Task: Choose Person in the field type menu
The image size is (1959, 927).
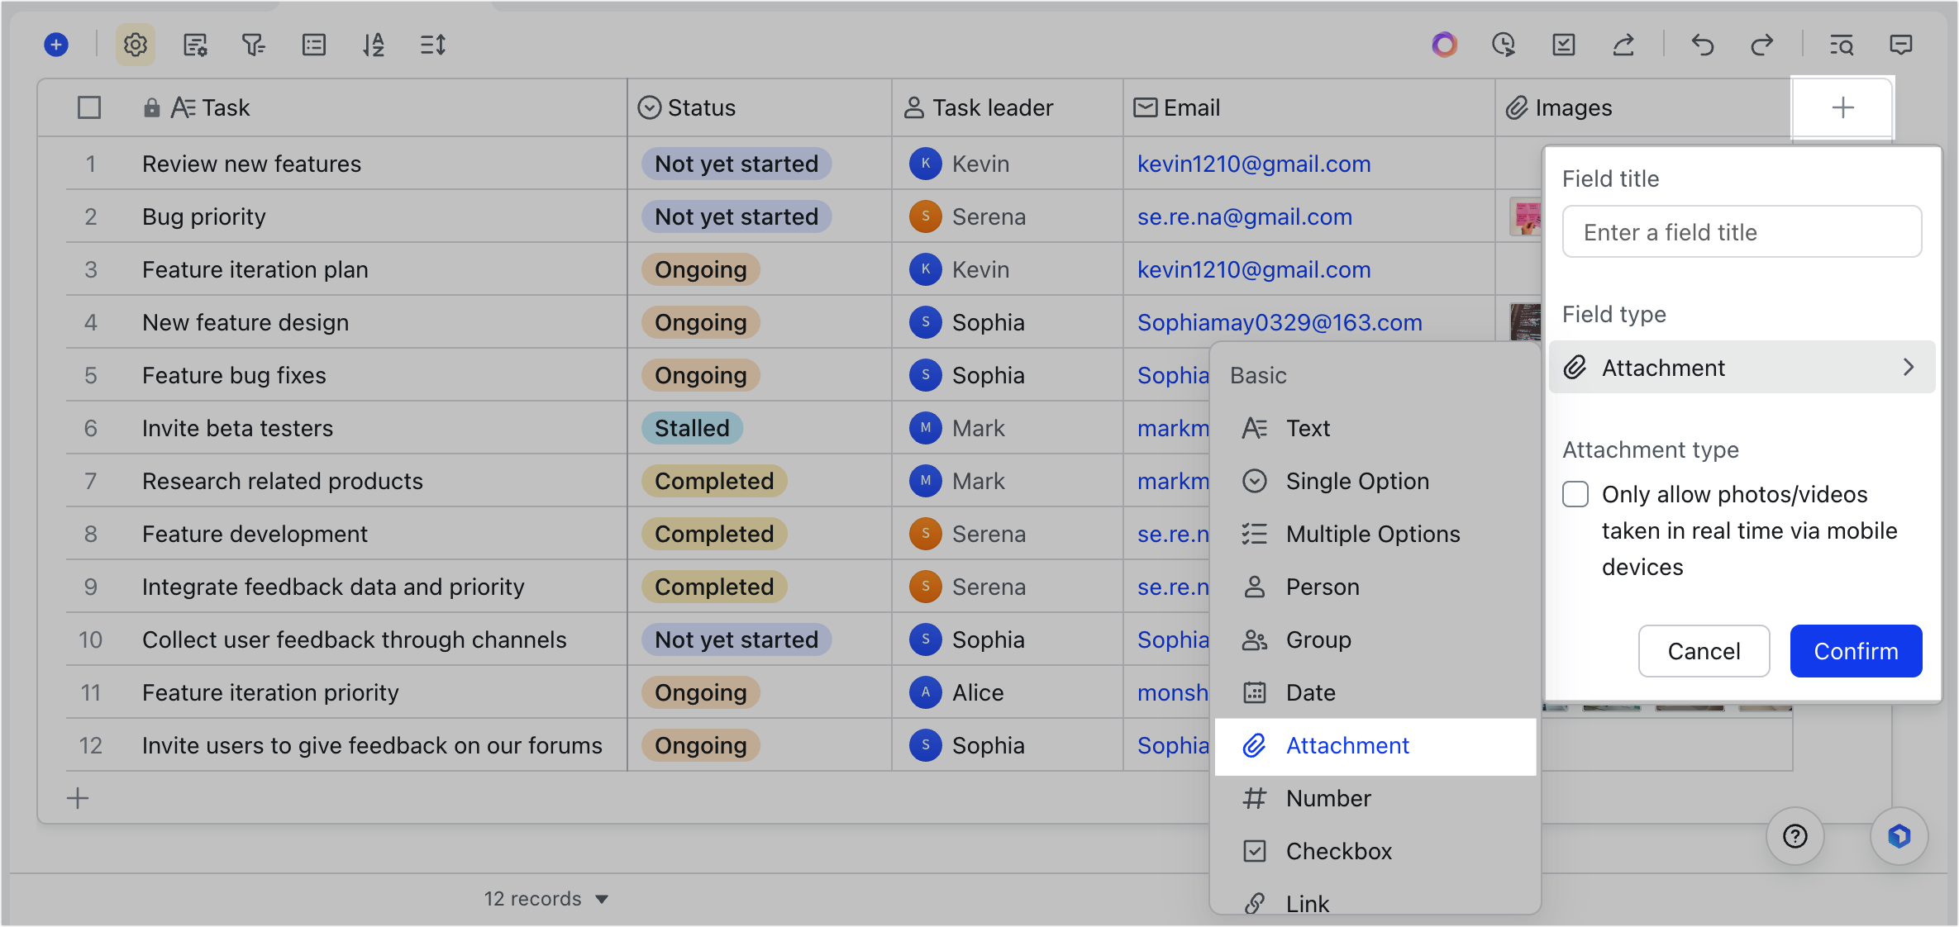Action: click(x=1322, y=587)
